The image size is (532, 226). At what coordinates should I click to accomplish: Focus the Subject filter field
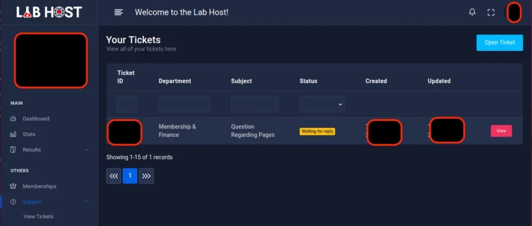(x=255, y=104)
